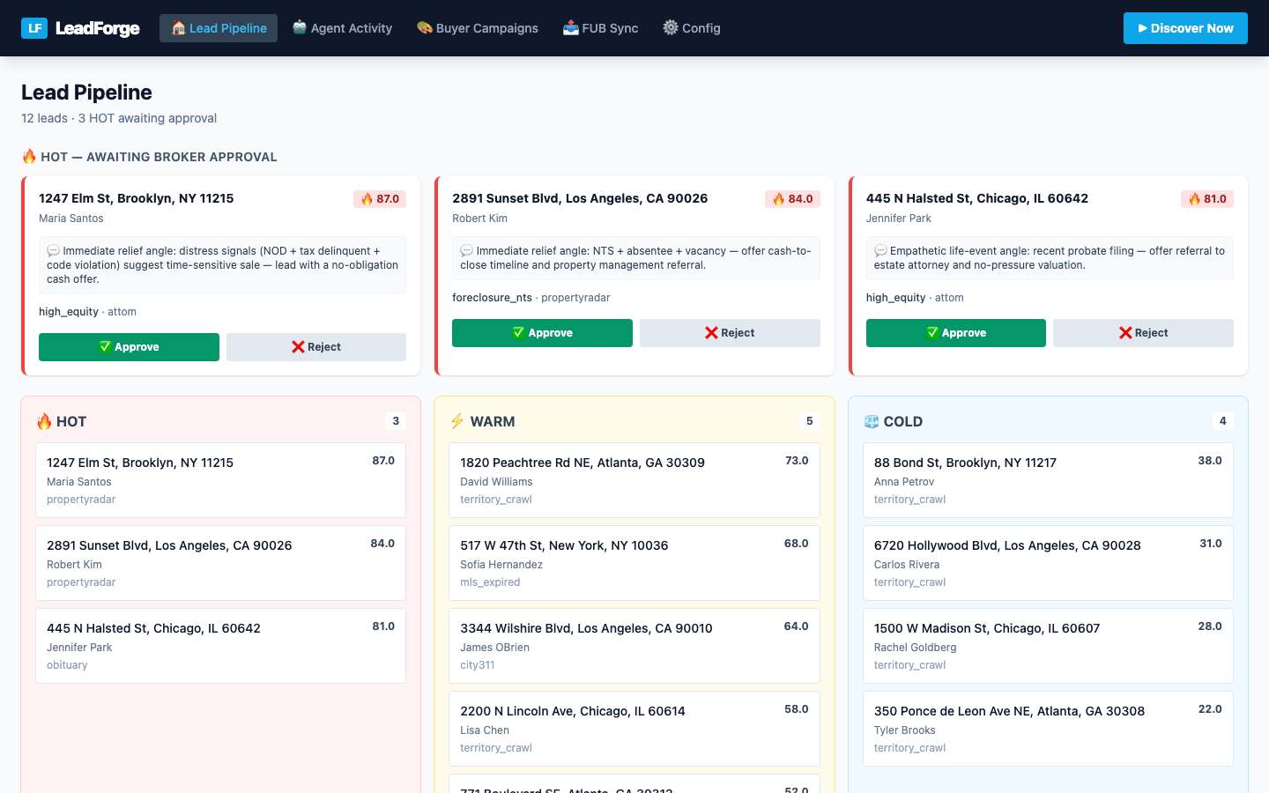Click the icon on Buyer Campaigns tab
1269x793 pixels.
point(425,27)
